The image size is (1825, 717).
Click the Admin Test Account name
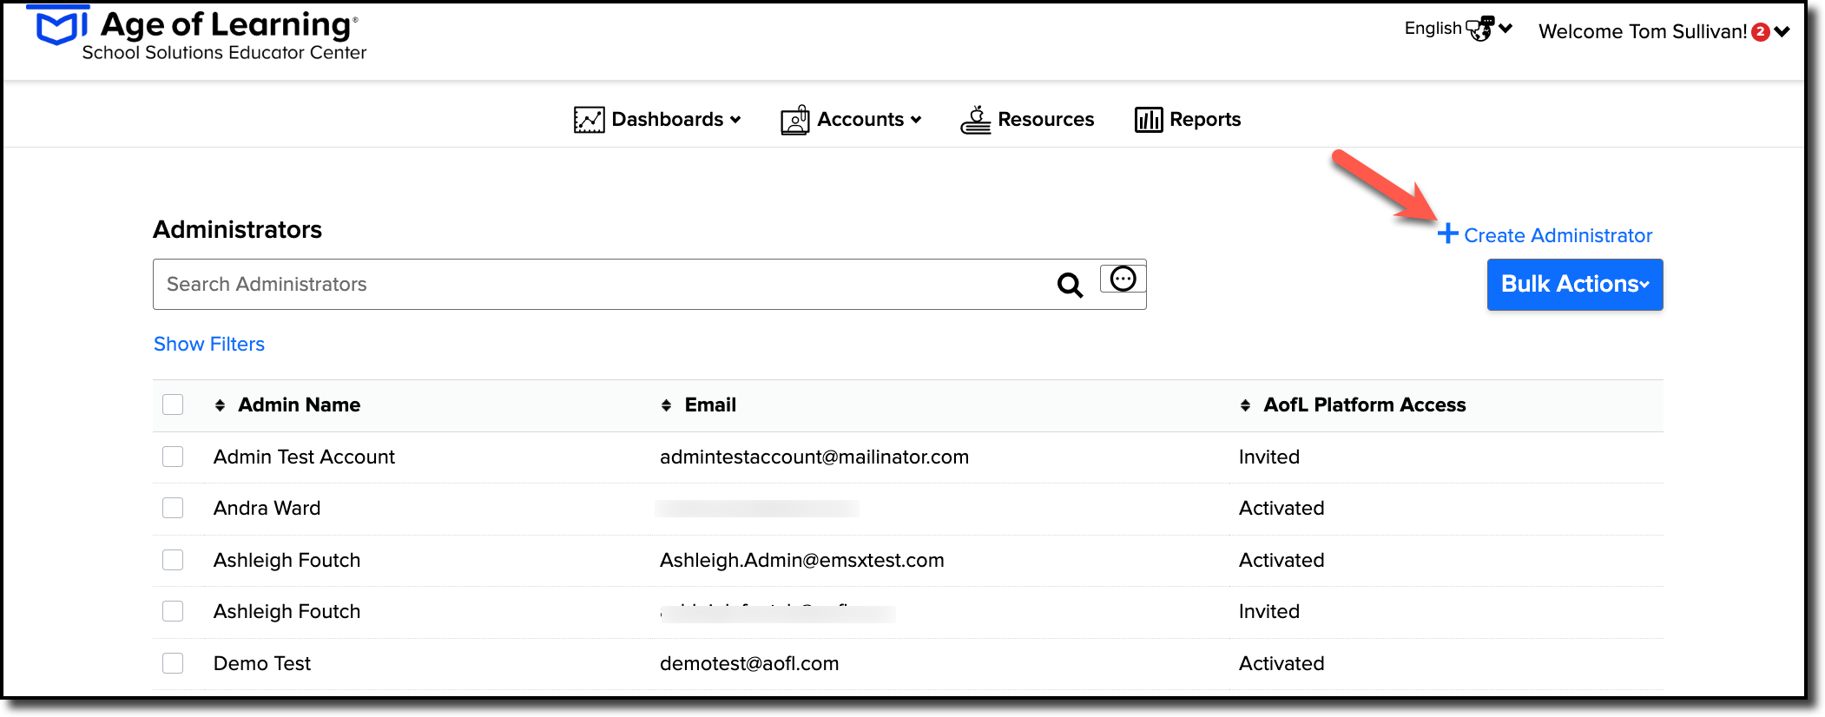click(x=304, y=457)
